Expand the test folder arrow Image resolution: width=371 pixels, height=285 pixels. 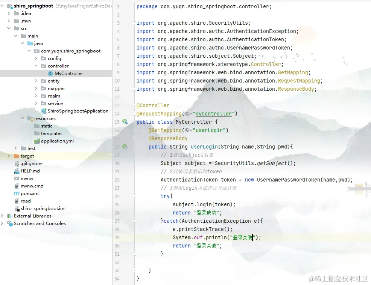(16, 148)
